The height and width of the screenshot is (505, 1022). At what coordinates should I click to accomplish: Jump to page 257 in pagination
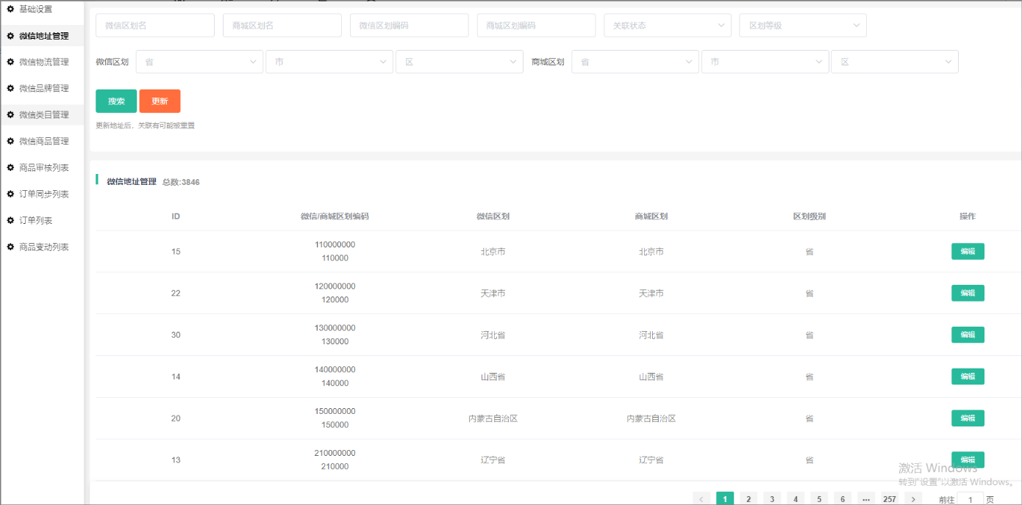(890, 499)
